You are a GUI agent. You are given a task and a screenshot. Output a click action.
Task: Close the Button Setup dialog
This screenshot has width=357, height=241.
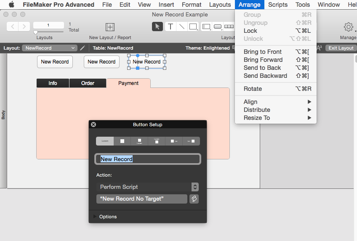click(93, 124)
